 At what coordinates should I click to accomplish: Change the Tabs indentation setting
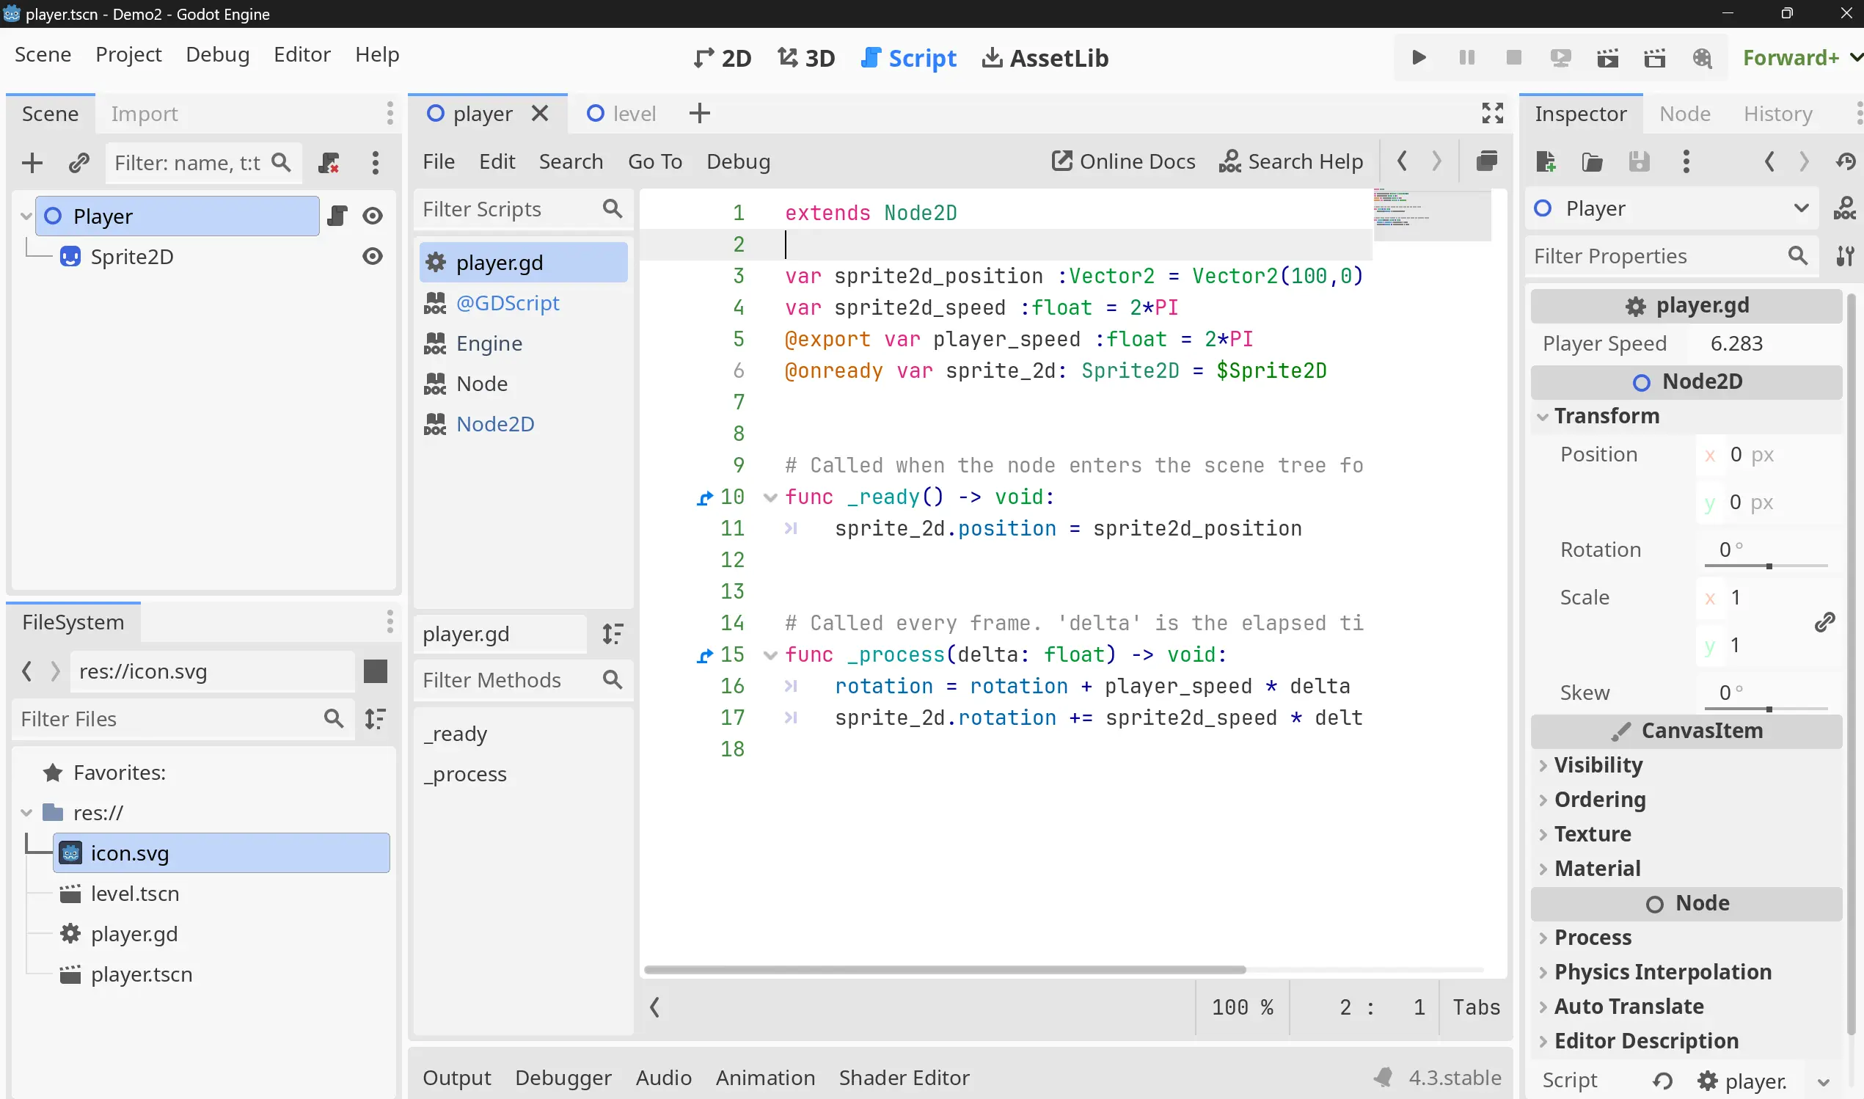tap(1475, 1007)
